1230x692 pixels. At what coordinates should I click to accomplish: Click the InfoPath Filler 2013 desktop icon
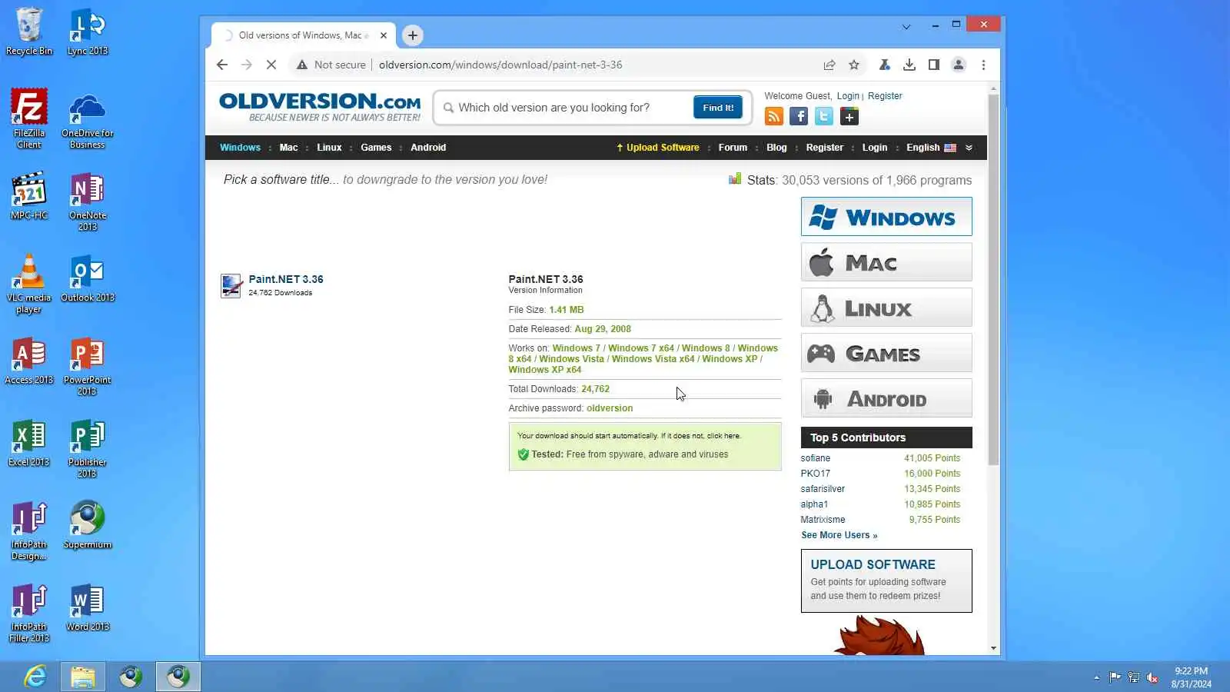[x=29, y=612]
